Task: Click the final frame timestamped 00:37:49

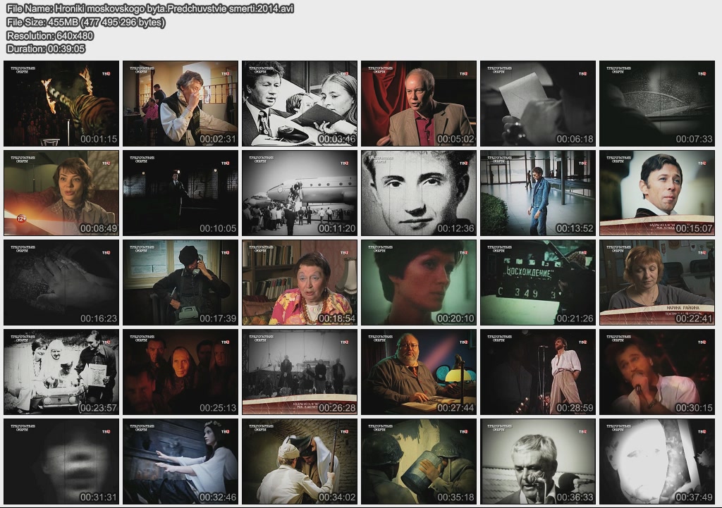Action: [x=657, y=461]
